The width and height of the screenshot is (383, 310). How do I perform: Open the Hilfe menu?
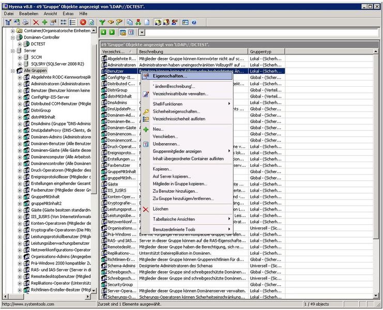(83, 13)
